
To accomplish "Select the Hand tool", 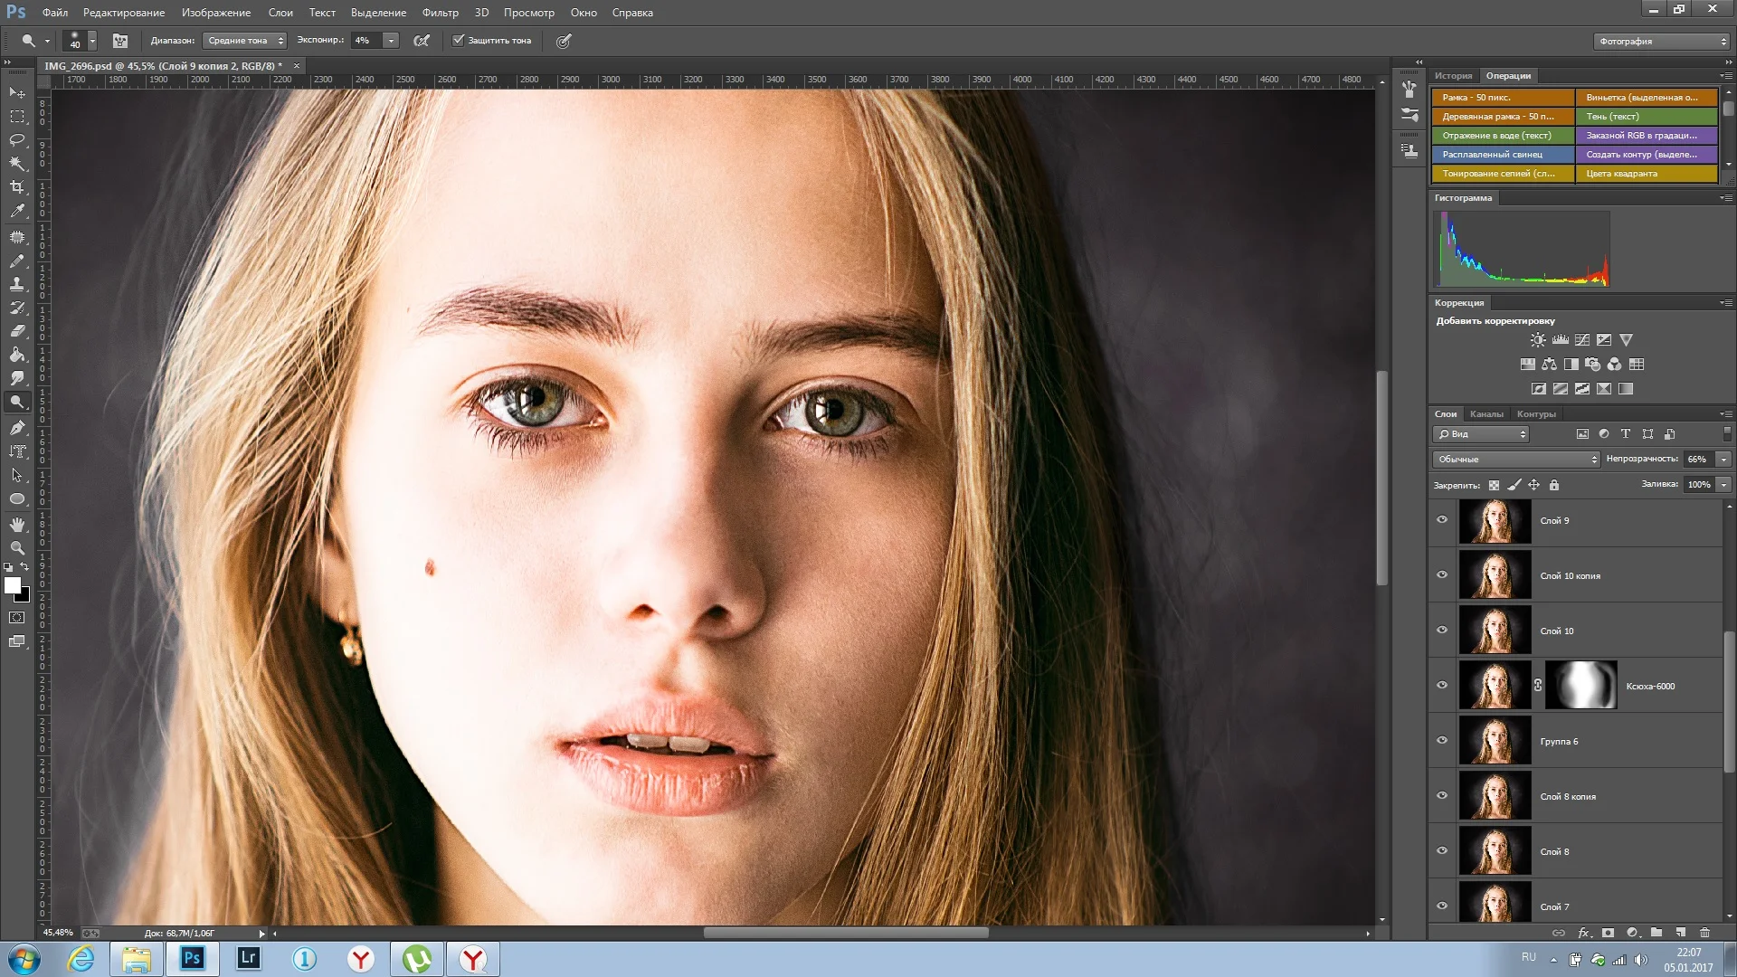I will [17, 525].
